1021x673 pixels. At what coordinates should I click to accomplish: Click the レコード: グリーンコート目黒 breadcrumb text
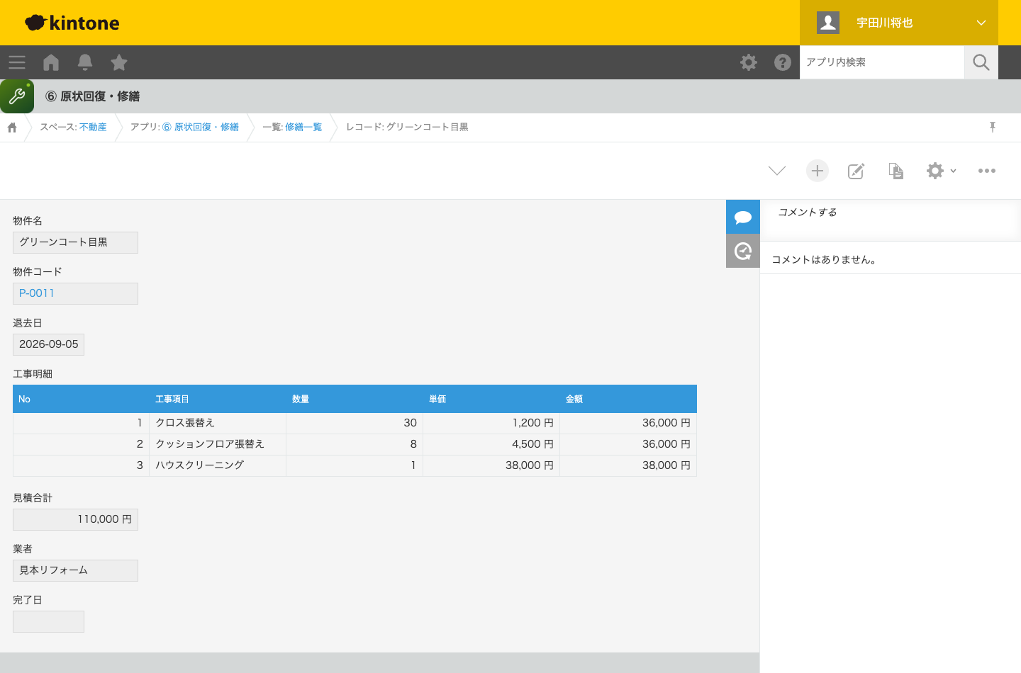point(407,127)
